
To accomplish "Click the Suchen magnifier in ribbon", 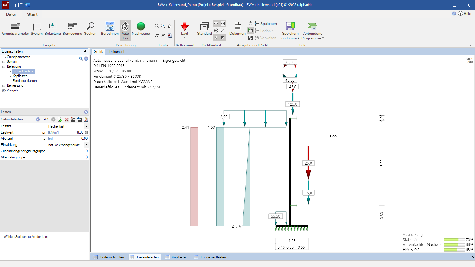I will (x=90, y=29).
